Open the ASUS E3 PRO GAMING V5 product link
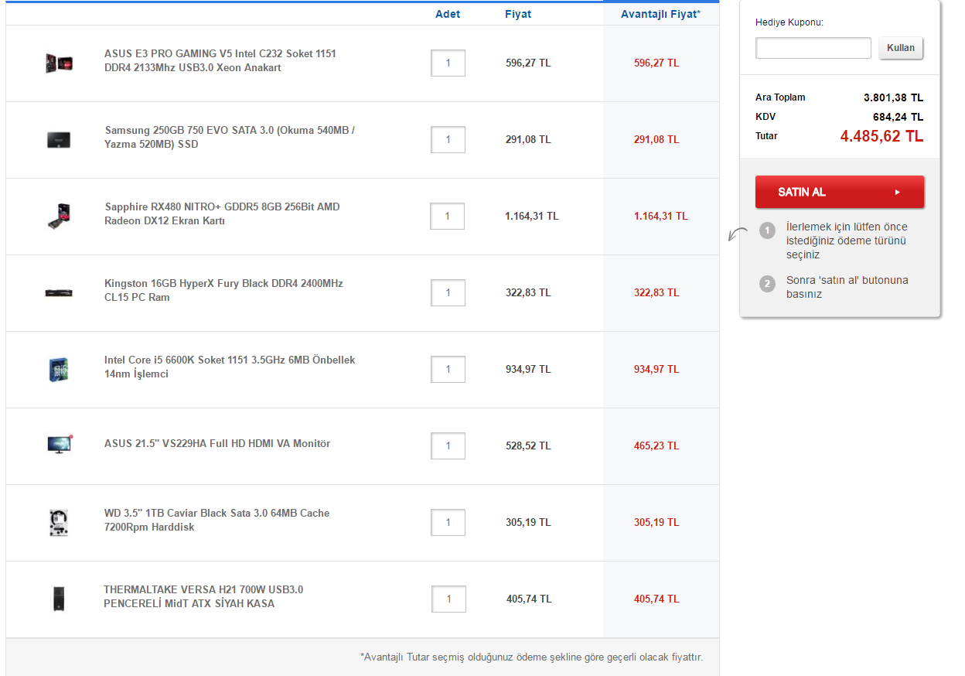 tap(220, 61)
